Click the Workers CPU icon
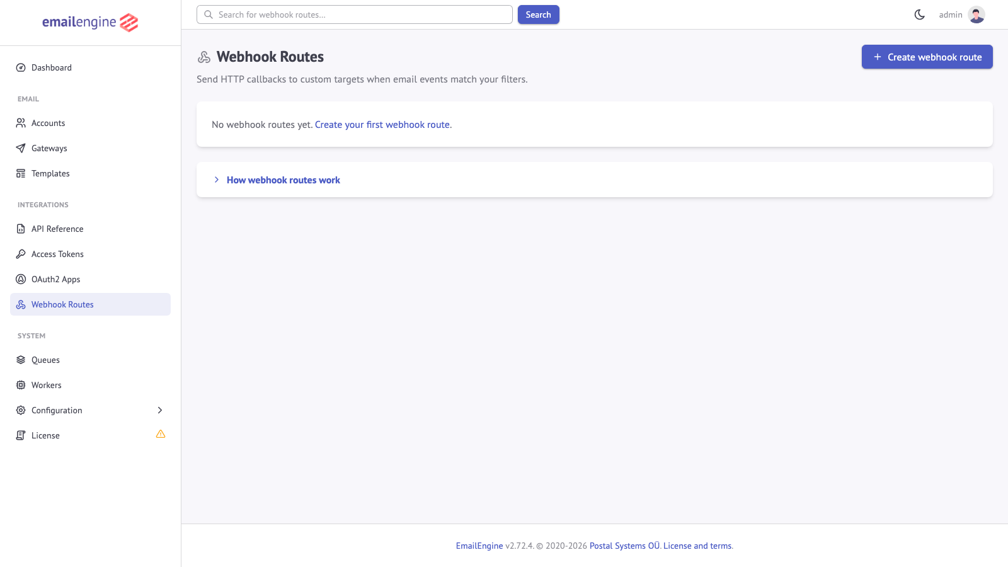Screen dimensions: 1008x567 tap(21, 385)
